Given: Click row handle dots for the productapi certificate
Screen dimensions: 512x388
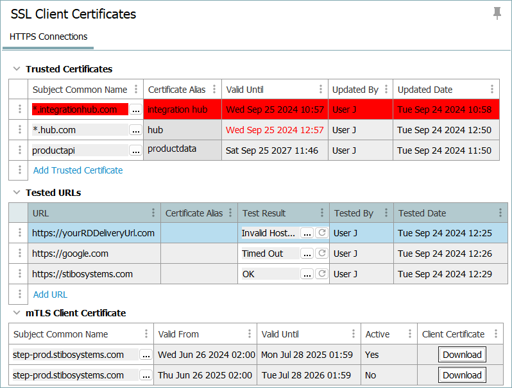Looking at the screenshot, I should [x=19, y=150].
